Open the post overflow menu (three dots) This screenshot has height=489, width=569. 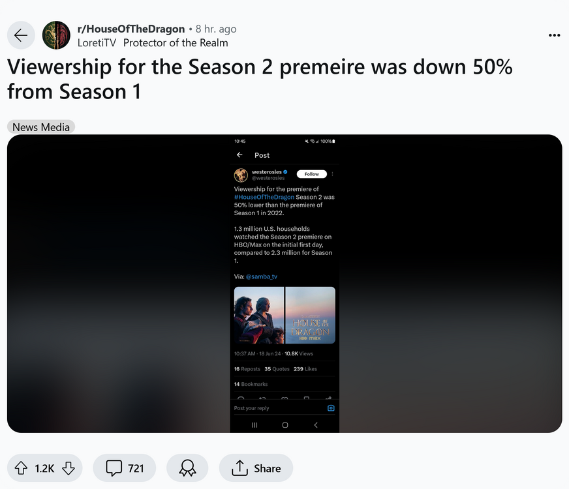point(554,35)
